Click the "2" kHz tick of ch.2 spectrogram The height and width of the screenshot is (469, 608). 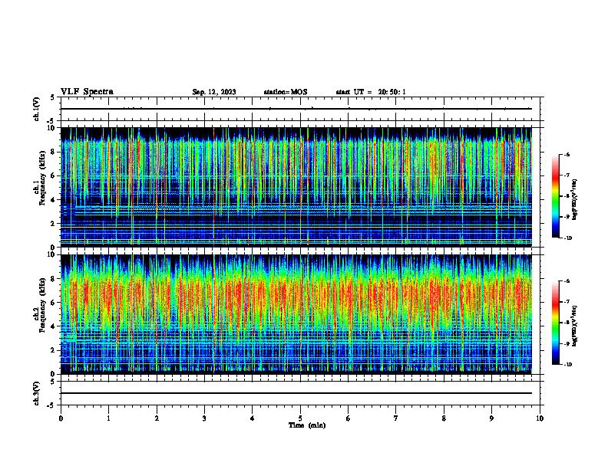54,350
